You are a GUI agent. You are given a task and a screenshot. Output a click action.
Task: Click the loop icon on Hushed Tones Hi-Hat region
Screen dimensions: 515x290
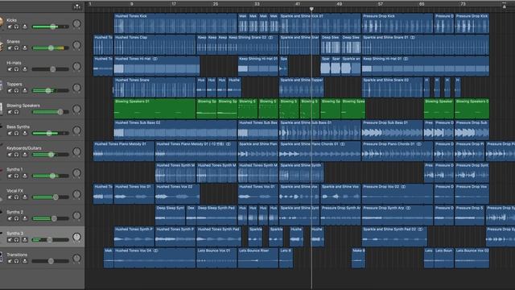155,59
